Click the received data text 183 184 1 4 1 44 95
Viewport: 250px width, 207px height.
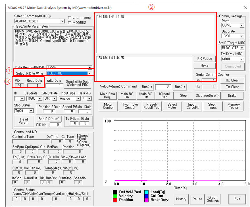coord(110,58)
